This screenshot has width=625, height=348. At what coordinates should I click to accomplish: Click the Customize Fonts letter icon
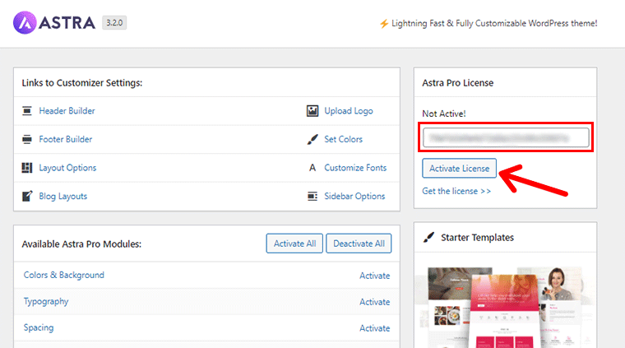[312, 168]
